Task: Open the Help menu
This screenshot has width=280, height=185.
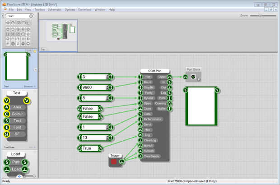Action: tap(112, 9)
